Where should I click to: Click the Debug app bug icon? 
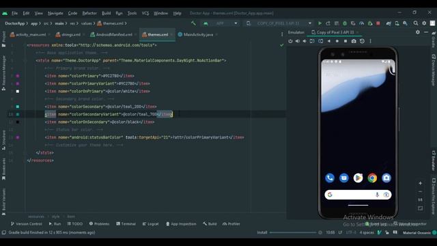345,23
